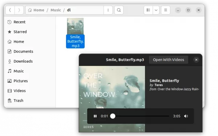
Task: Select Music in the path bar
Action: 56,10
